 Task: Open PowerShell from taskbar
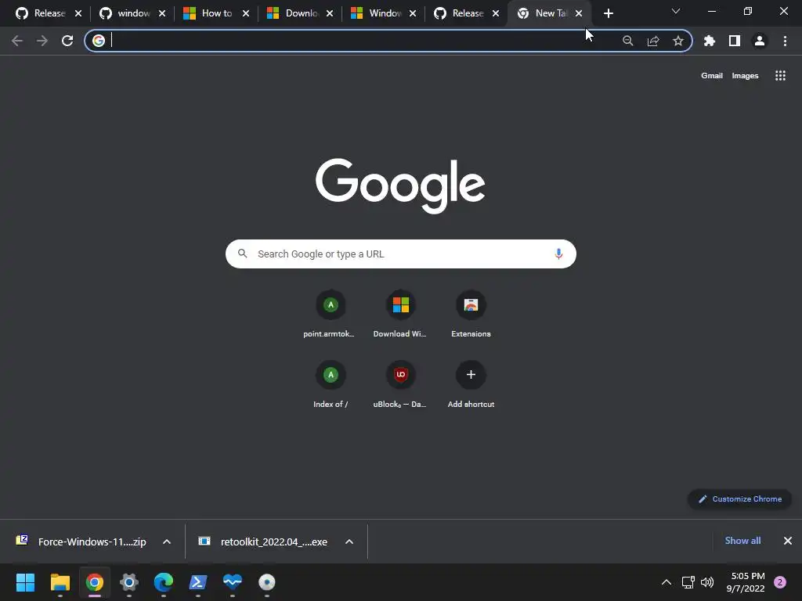[x=198, y=582]
